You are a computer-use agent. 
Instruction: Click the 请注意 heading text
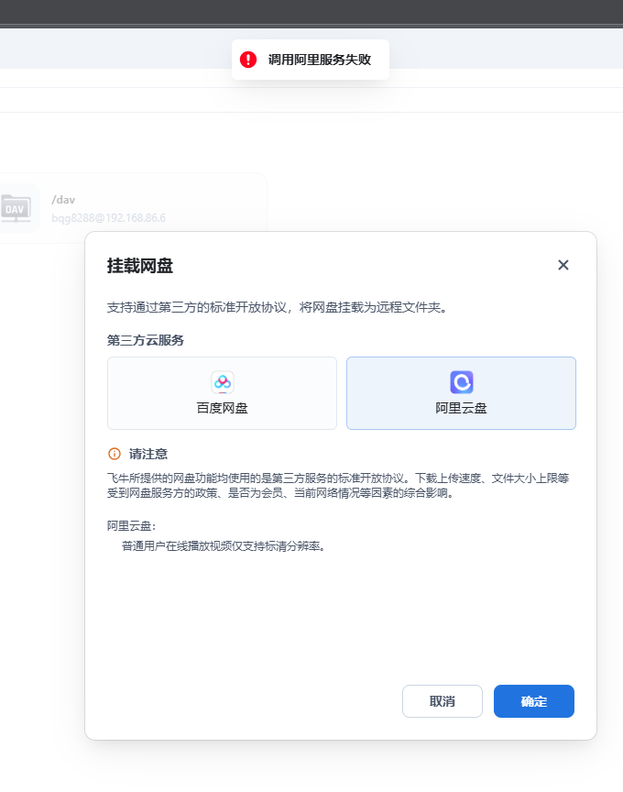pos(148,454)
